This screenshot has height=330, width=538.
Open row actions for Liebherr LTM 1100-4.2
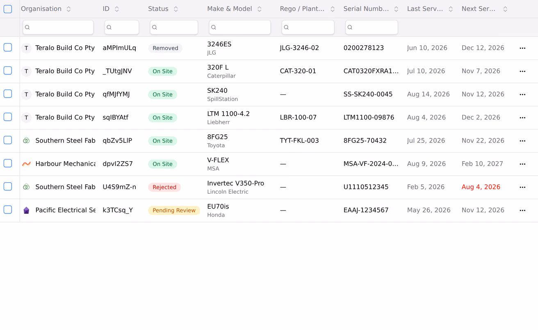pyautogui.click(x=522, y=118)
